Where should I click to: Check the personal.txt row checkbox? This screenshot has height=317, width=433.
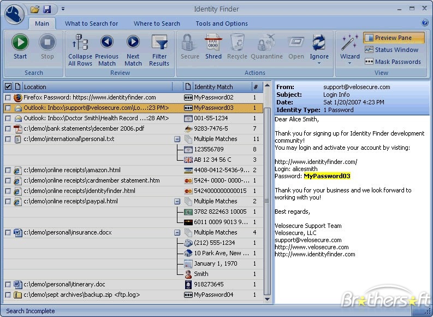(x=8, y=139)
